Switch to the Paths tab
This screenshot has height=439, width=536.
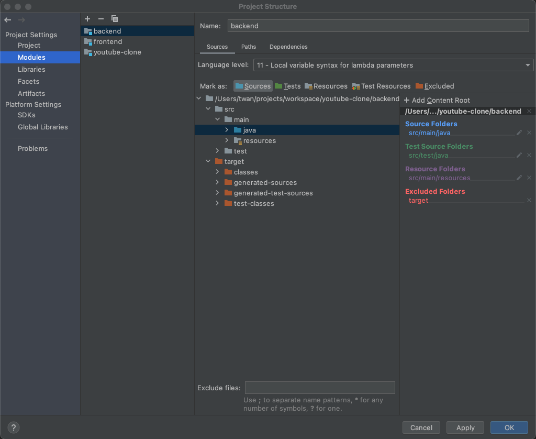249,47
